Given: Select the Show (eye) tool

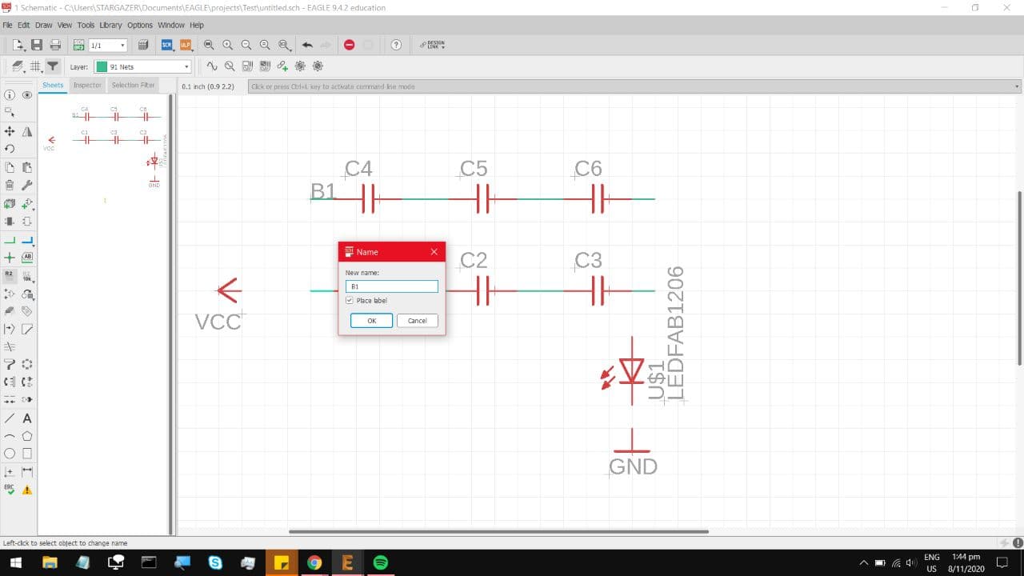Looking at the screenshot, I should pyautogui.click(x=27, y=94).
